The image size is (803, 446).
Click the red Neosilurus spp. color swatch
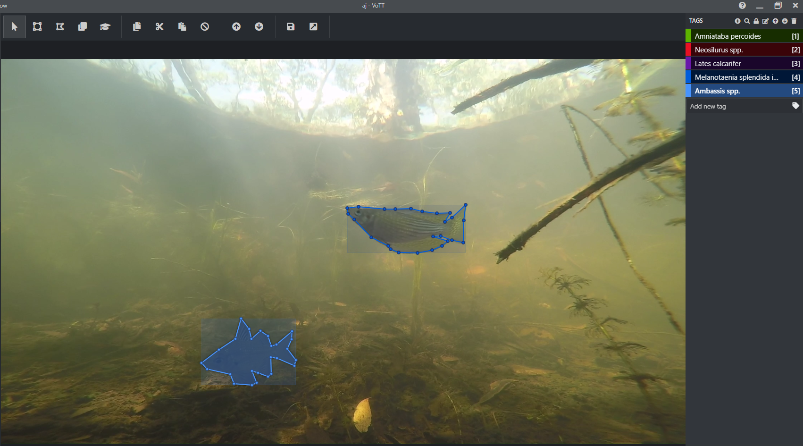[x=688, y=50]
